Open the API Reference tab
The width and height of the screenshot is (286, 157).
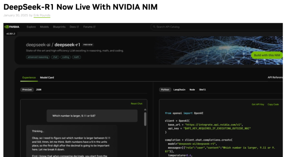tap(275, 77)
